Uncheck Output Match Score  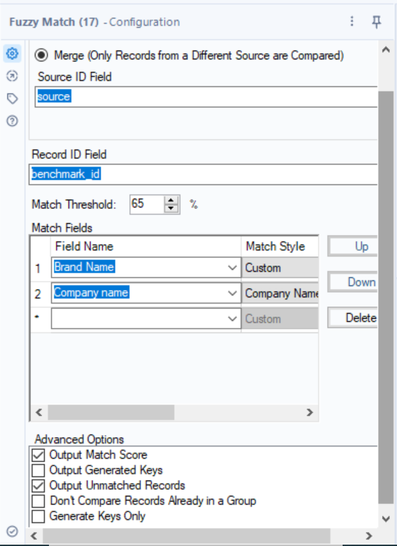39,455
